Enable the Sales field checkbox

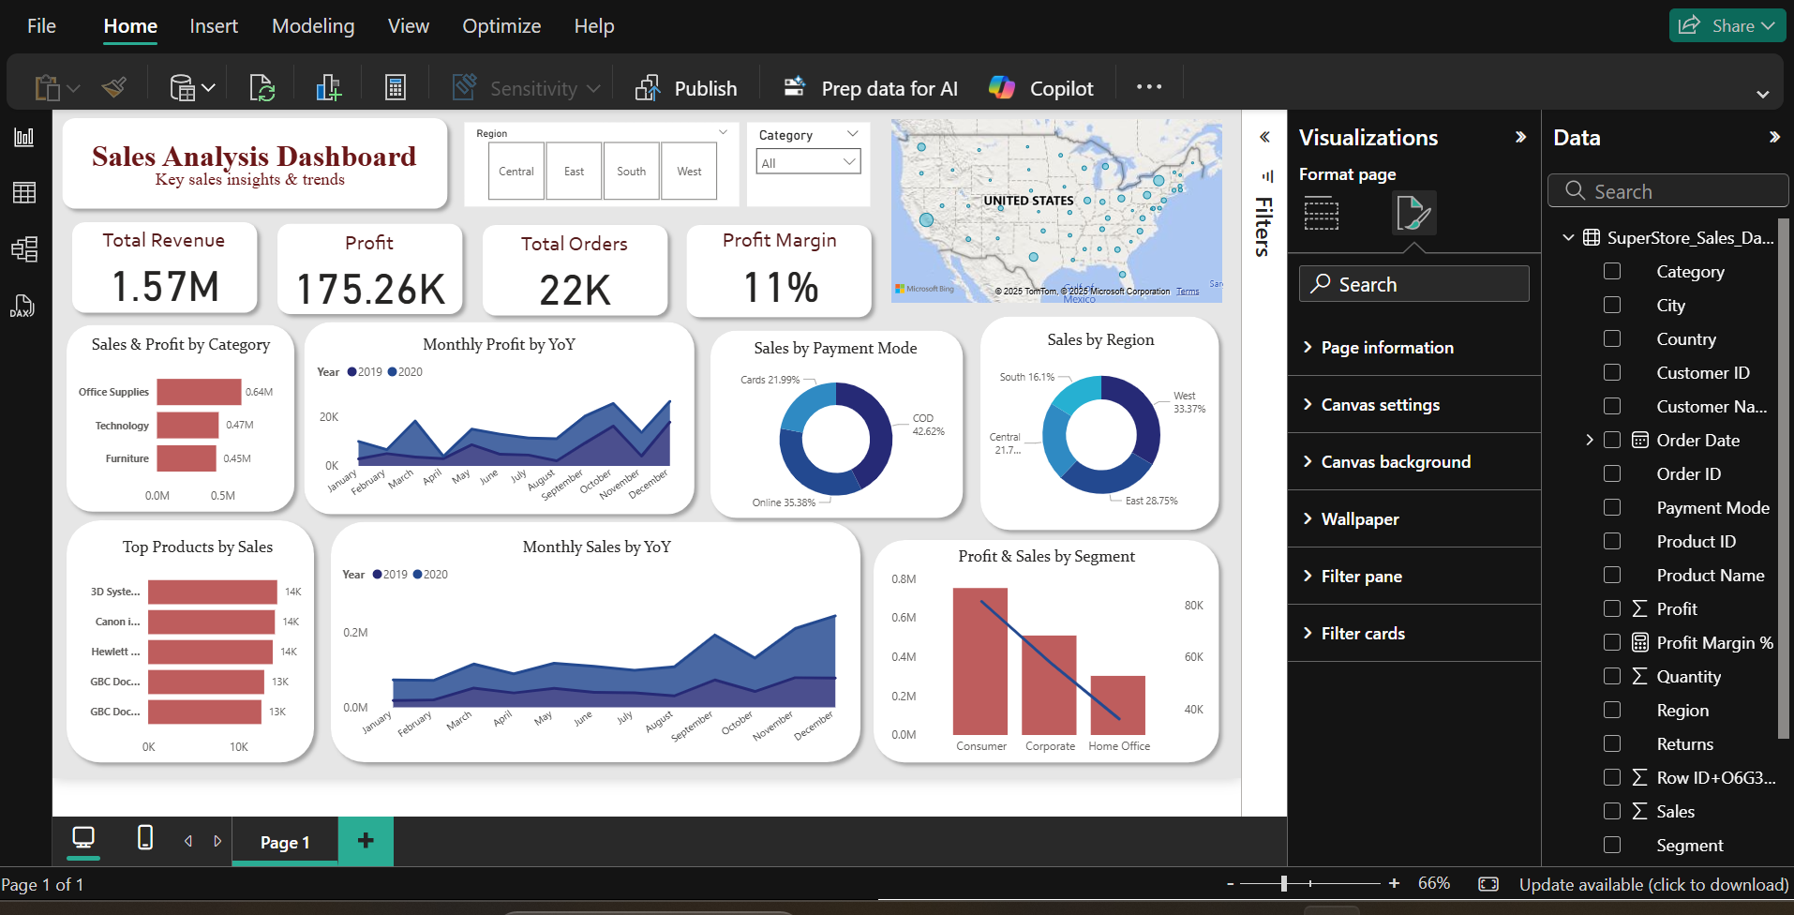tap(1612, 811)
